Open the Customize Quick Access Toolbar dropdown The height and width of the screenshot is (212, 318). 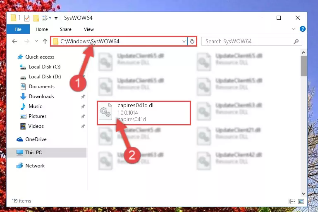pyautogui.click(x=56, y=19)
